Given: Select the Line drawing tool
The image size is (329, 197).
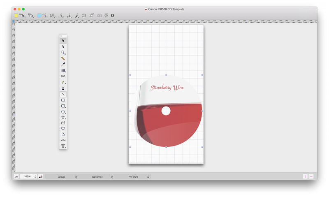Looking at the screenshot, I should (63, 94).
